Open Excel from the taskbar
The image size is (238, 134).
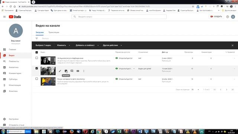[119, 131]
